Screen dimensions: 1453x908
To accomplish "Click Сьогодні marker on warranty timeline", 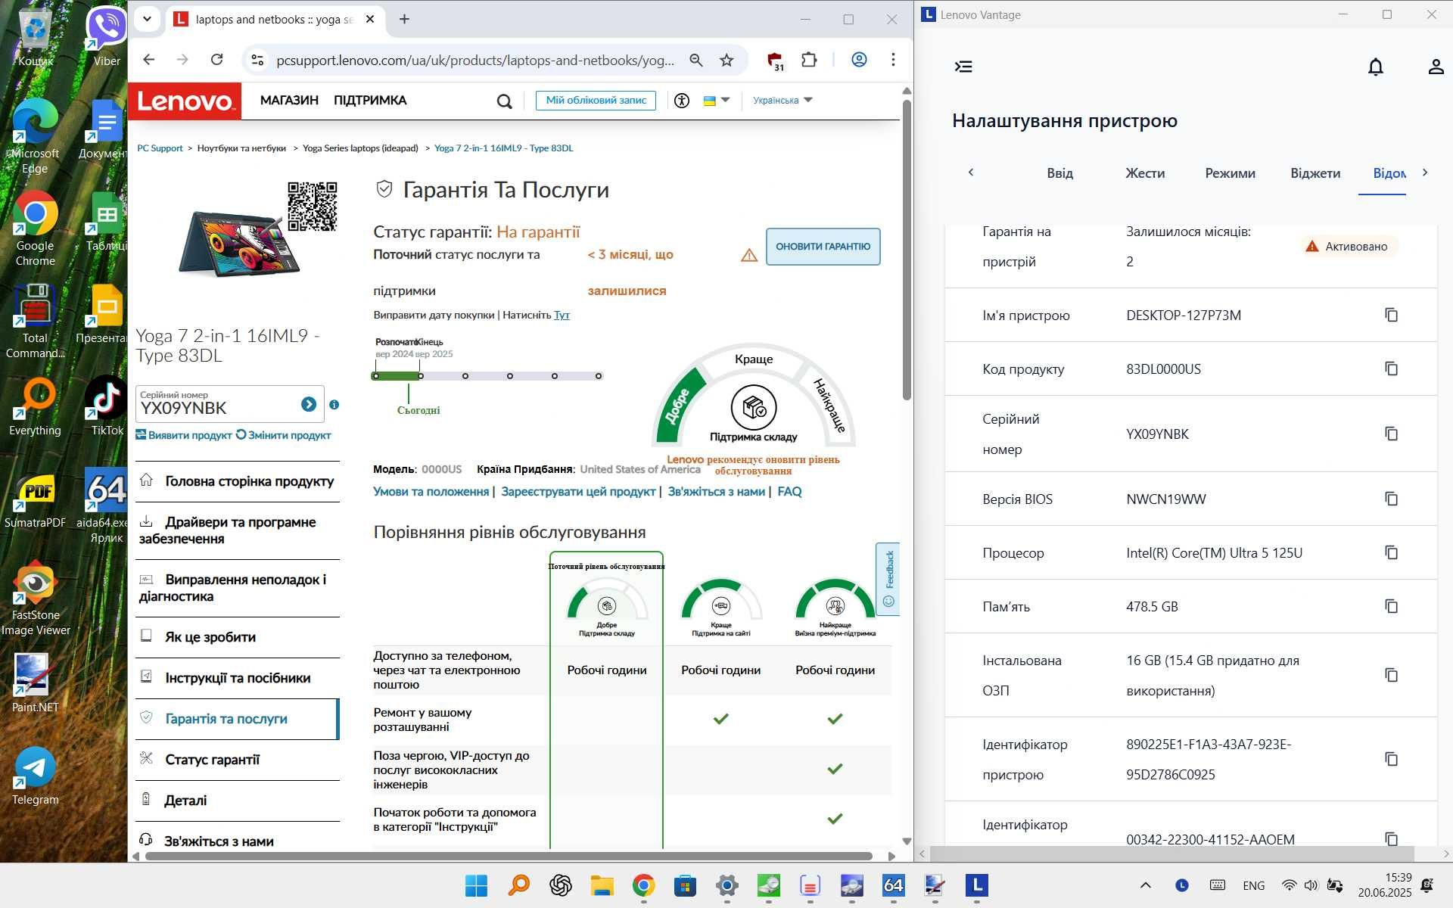I will [x=418, y=410].
